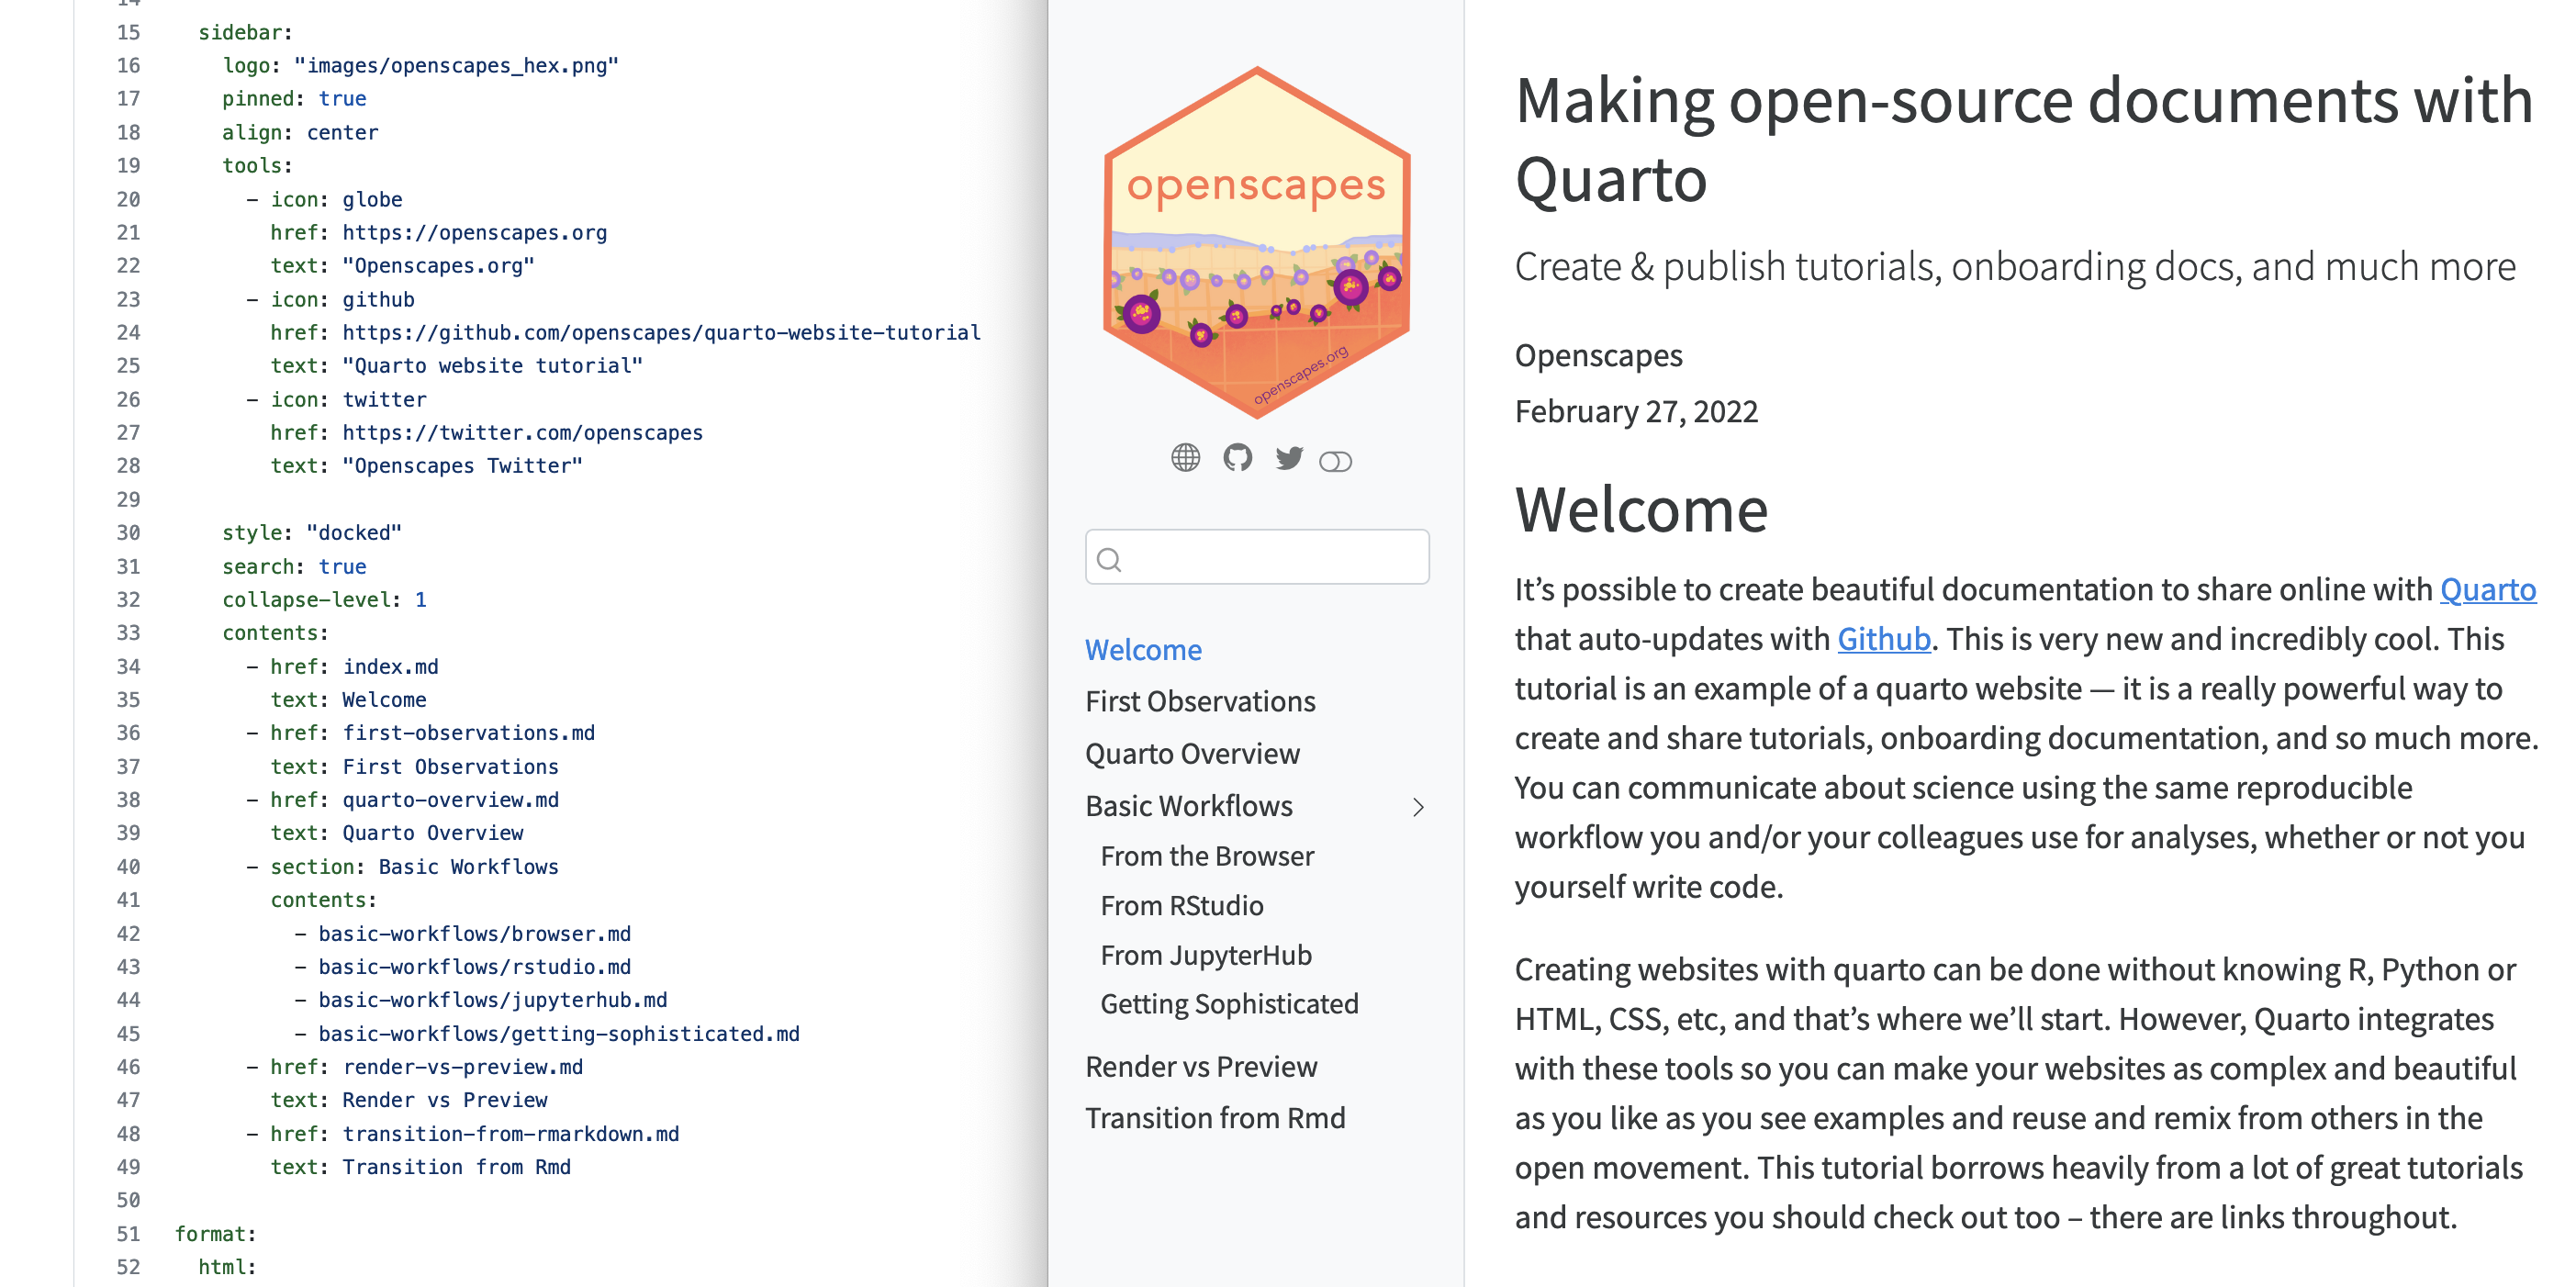Click line number 30 in gutter
This screenshot has height=1287, width=2576.
[128, 532]
